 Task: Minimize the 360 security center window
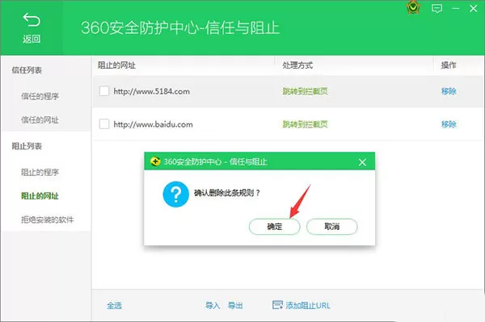coord(455,8)
